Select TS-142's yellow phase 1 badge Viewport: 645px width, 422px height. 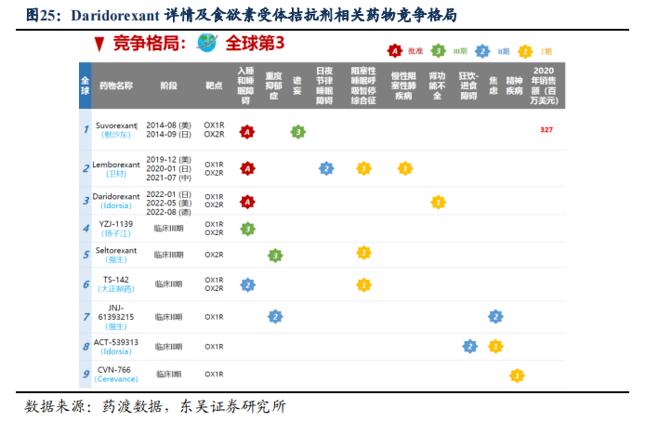[x=363, y=285]
